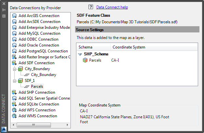Click the palette properties icon in side strip
Viewport: 204px width, 133px height.
pyautogui.click(x=4, y=16)
